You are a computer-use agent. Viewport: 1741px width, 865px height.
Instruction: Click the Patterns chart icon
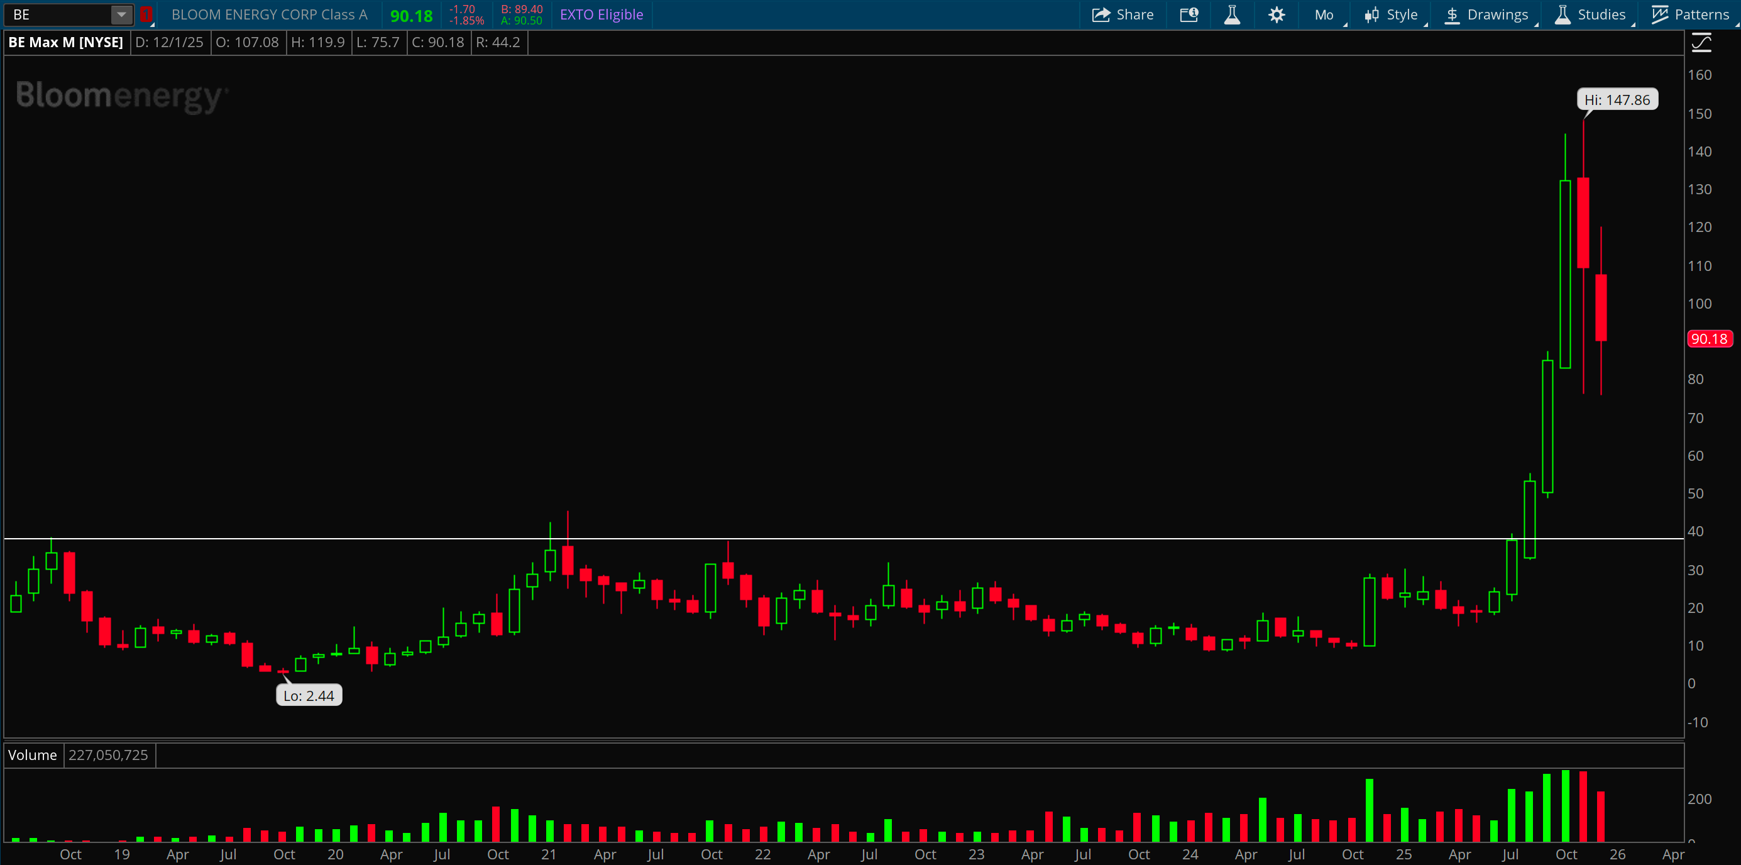tap(1660, 15)
